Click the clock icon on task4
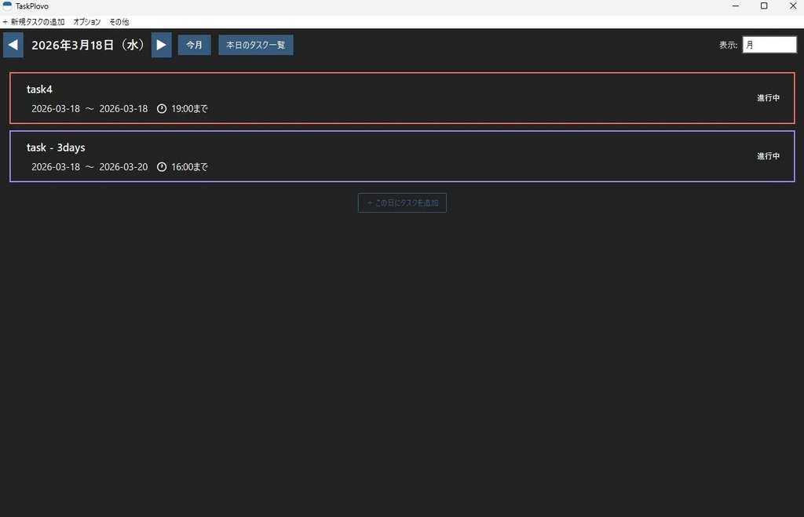The height and width of the screenshot is (517, 804). [x=162, y=108]
